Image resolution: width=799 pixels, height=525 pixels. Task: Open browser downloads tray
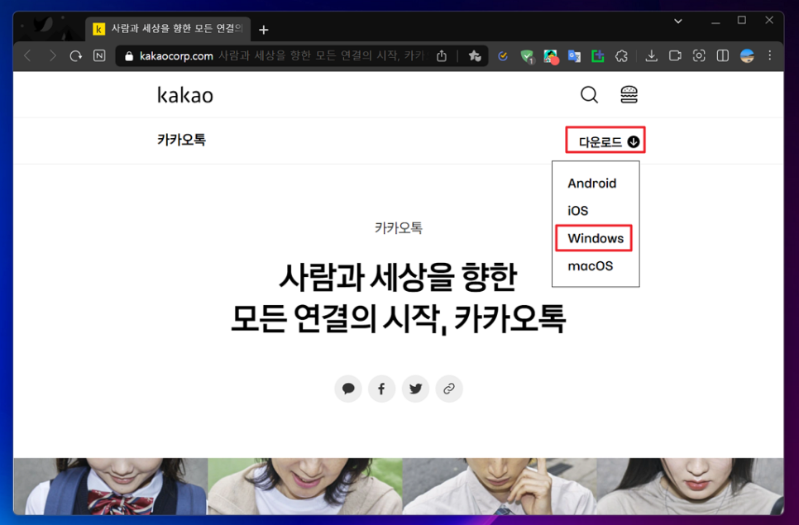click(x=651, y=56)
